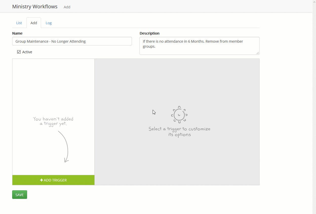Click the gear illustration in options panel

[179, 115]
